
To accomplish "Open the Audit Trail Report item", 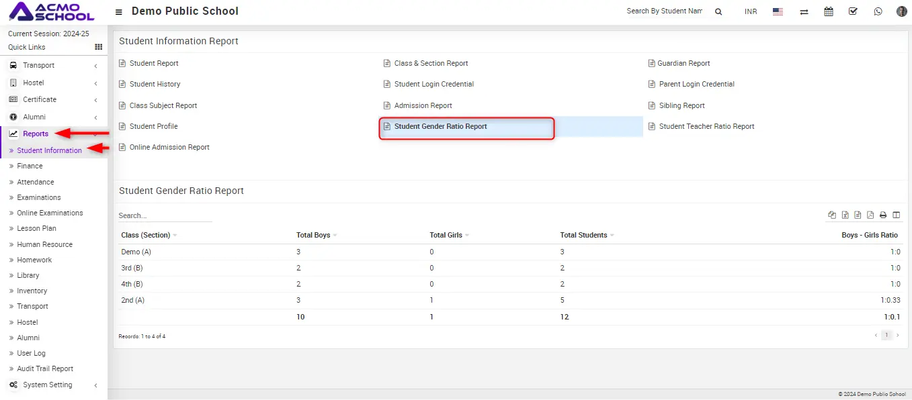I will pyautogui.click(x=45, y=368).
